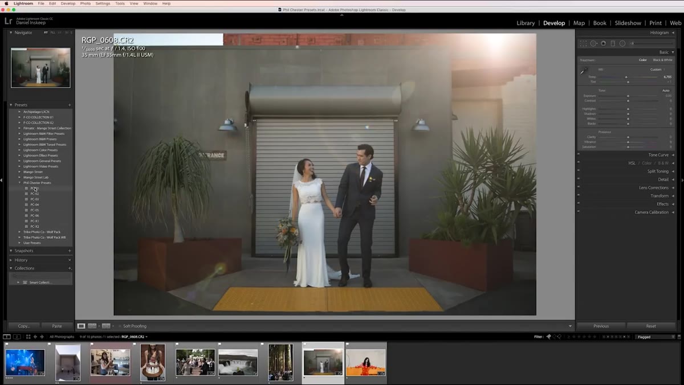This screenshot has width=684, height=385.
Task: Select the Red Eye Correction tool icon
Action: (x=603, y=43)
